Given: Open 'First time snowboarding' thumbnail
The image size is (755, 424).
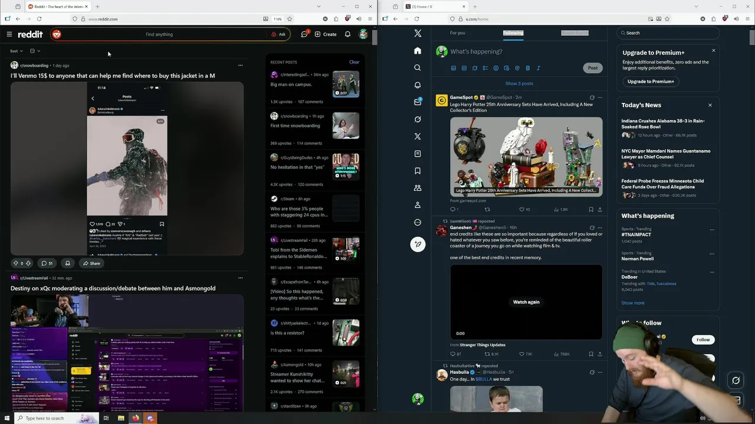Looking at the screenshot, I should point(346,125).
